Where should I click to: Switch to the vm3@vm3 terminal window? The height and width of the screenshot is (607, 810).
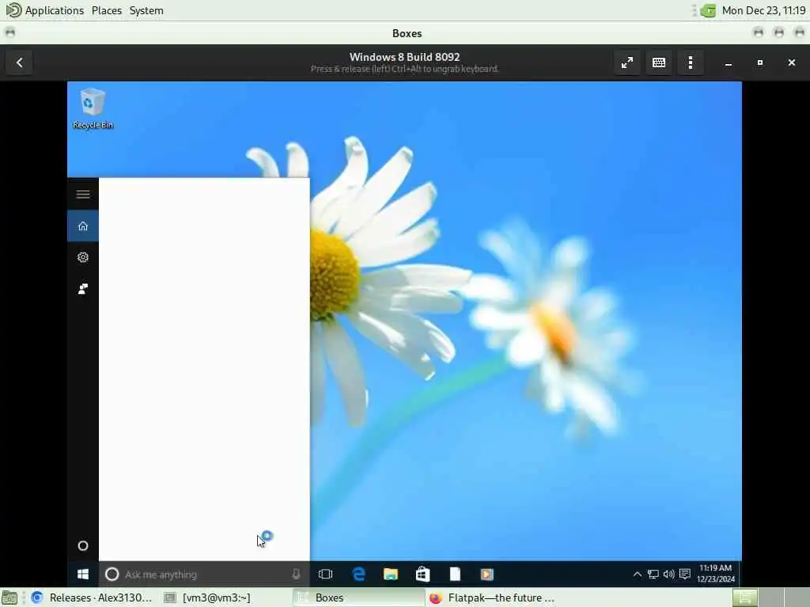tap(207, 598)
